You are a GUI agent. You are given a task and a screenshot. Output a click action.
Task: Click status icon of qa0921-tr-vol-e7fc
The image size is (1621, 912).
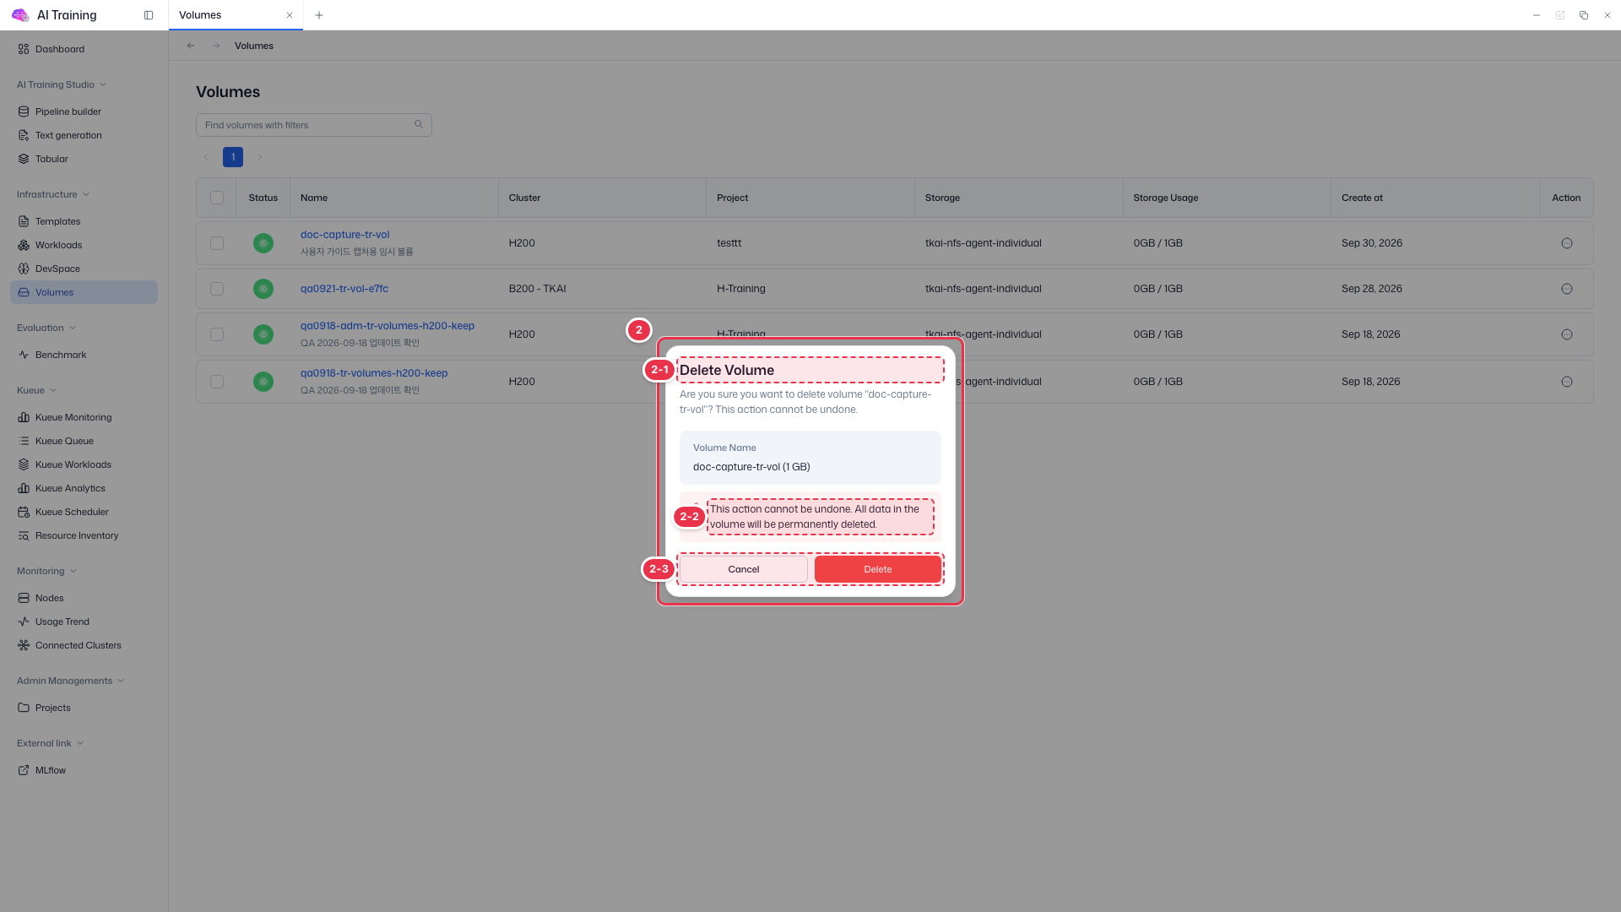pyautogui.click(x=263, y=289)
